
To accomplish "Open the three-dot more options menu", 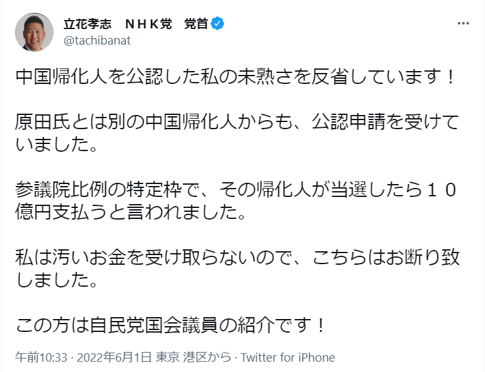I will click(x=463, y=23).
